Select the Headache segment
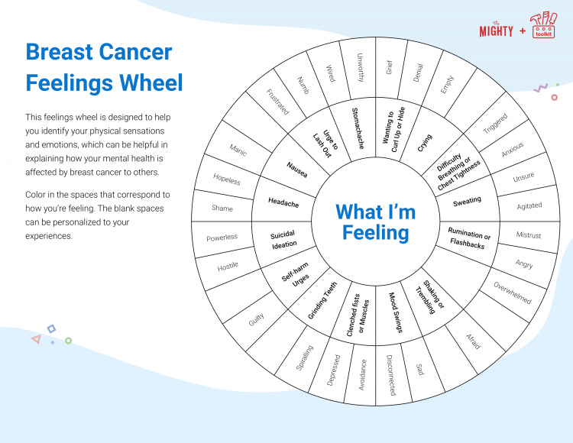Screen dimensions: 573x443 click(x=283, y=202)
